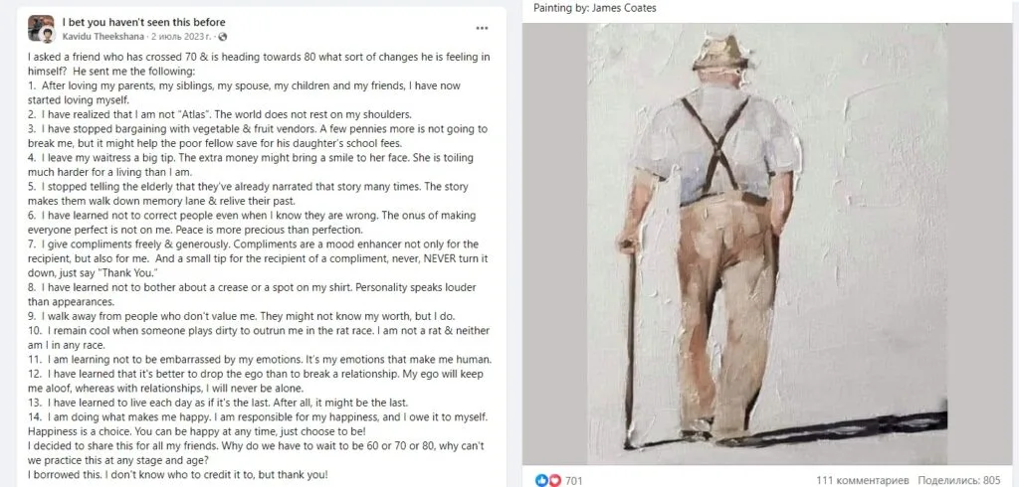This screenshot has width=1019, height=487.
Task: Visit Kavidu Theekshana's profile
Action: (x=102, y=37)
